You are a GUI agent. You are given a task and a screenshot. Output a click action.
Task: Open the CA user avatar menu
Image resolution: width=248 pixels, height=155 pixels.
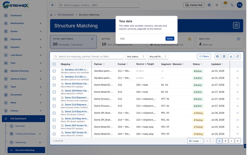240,5
